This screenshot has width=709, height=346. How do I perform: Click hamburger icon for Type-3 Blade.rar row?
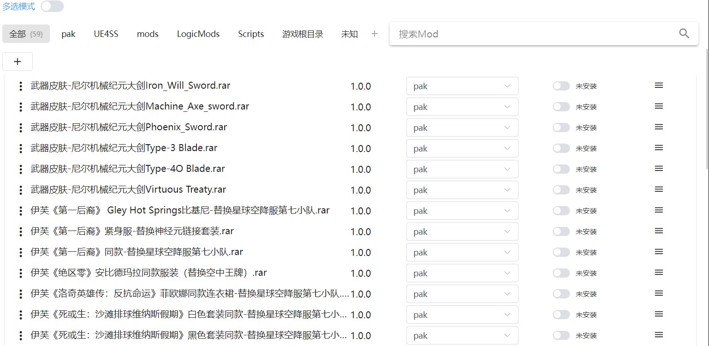(x=659, y=148)
